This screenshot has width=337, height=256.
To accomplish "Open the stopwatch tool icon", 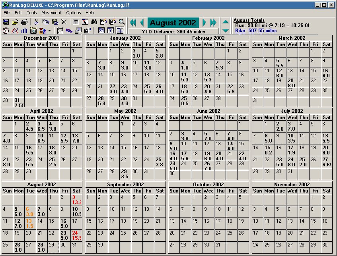I will click(6, 31).
